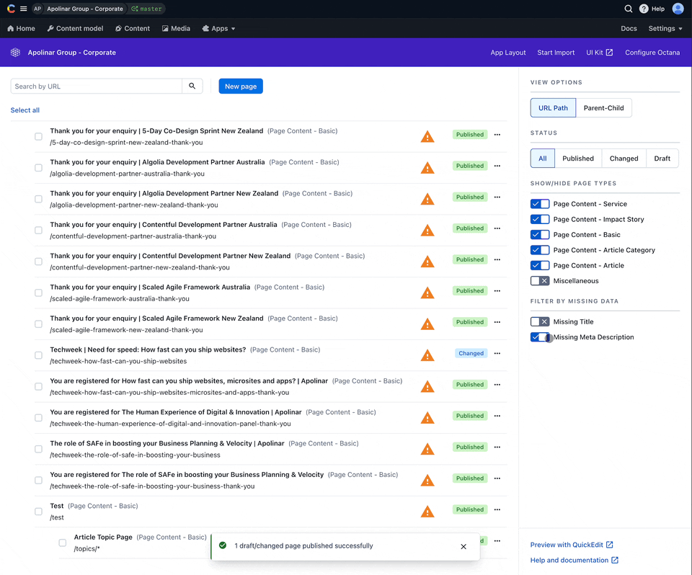692x575 pixels.
Task: Filter status by Published
Action: (577, 159)
